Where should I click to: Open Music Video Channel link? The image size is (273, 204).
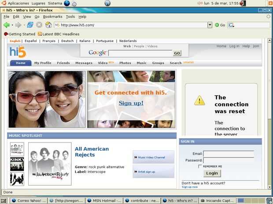tap(151, 157)
